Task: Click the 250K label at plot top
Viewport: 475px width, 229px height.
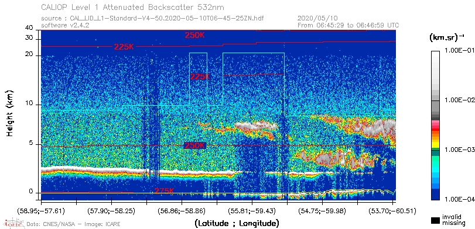Action: pos(195,35)
